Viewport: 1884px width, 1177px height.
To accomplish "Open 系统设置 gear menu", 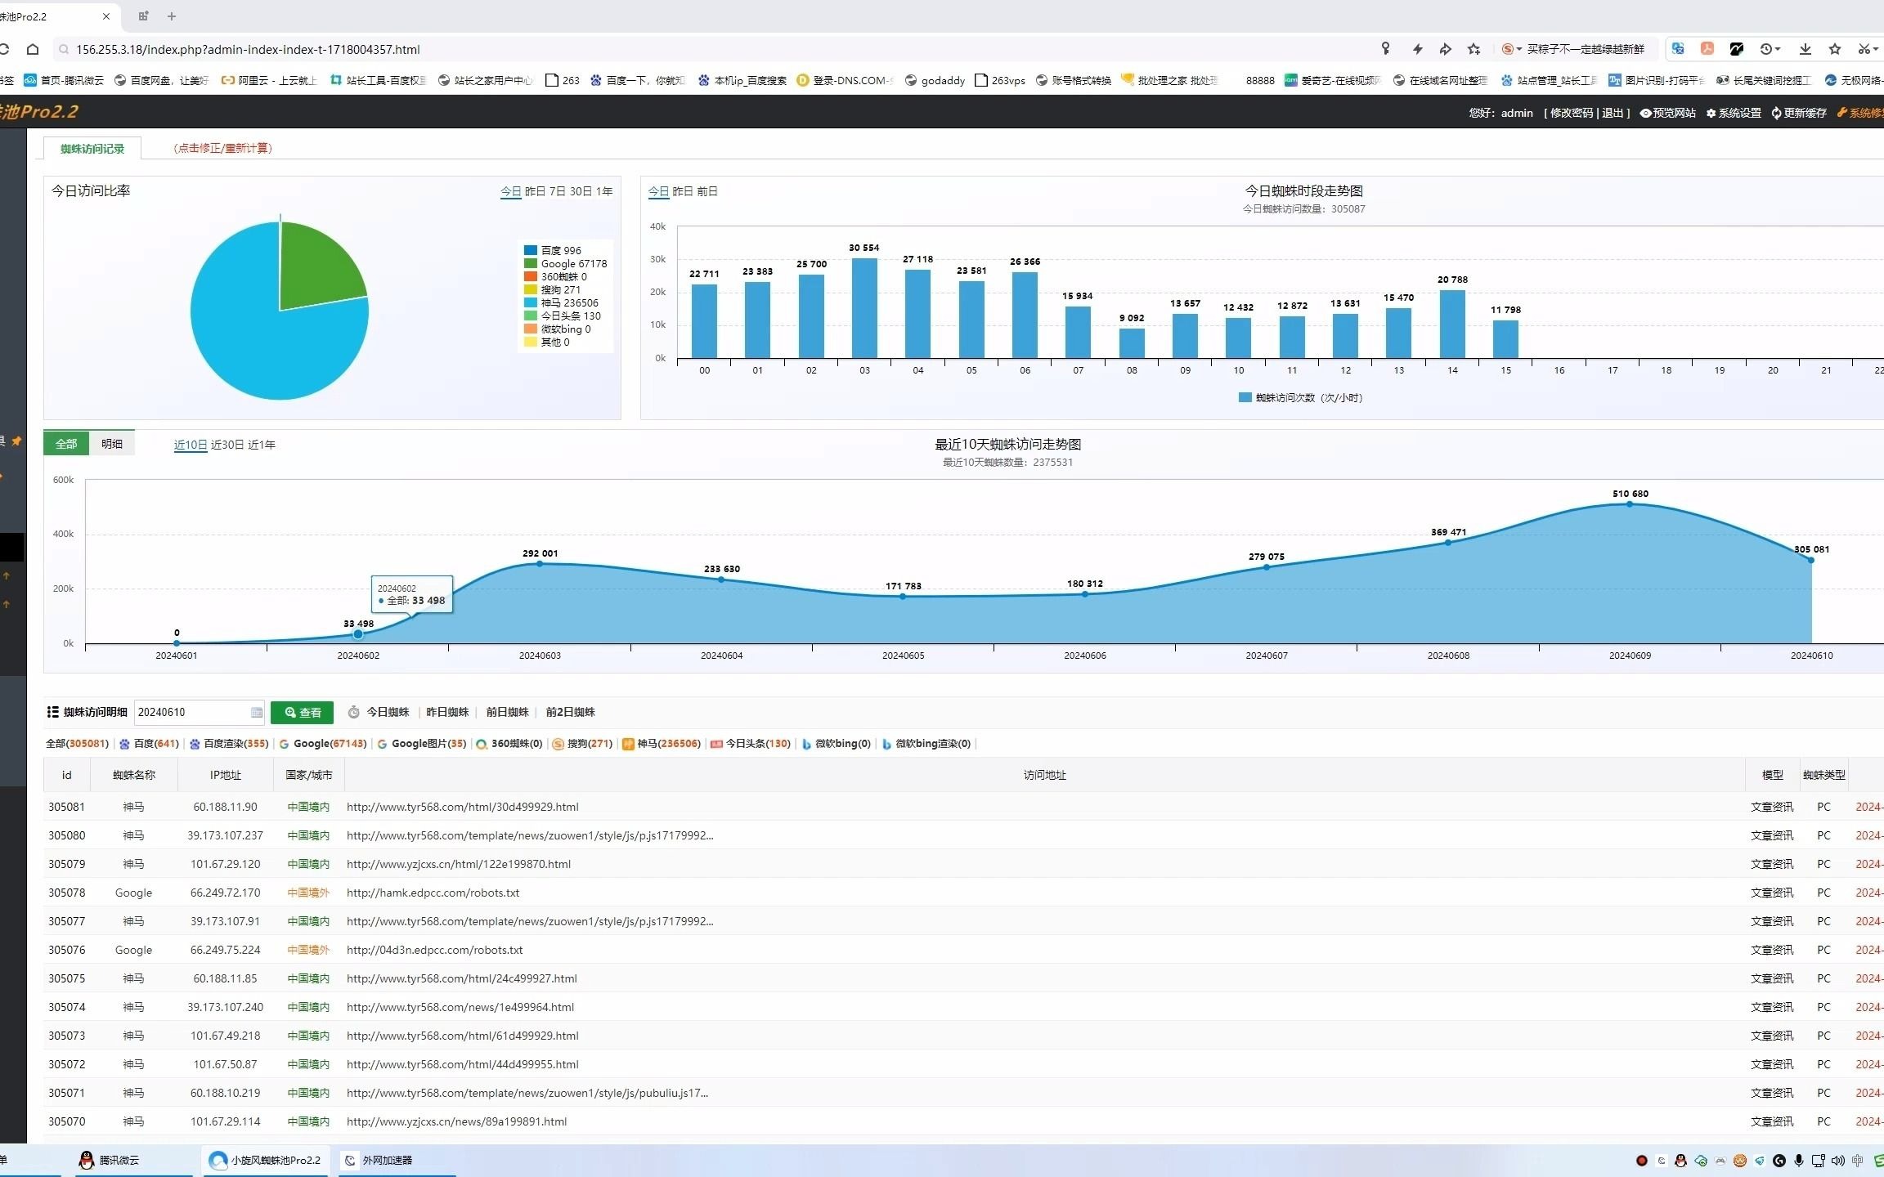I will 1734,113.
